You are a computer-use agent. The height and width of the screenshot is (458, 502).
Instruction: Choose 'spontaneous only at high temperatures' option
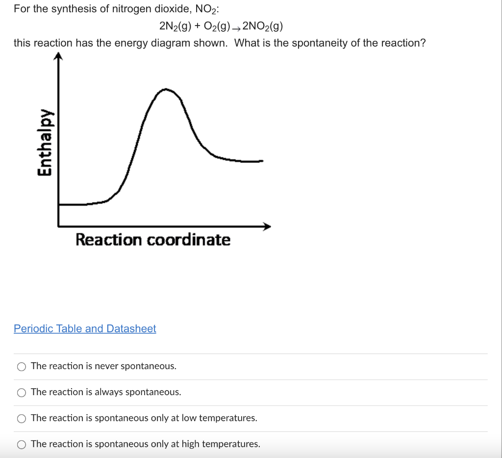[22, 444]
